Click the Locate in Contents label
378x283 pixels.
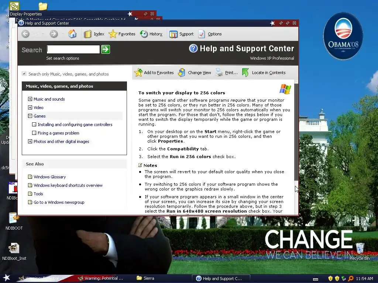269,73
